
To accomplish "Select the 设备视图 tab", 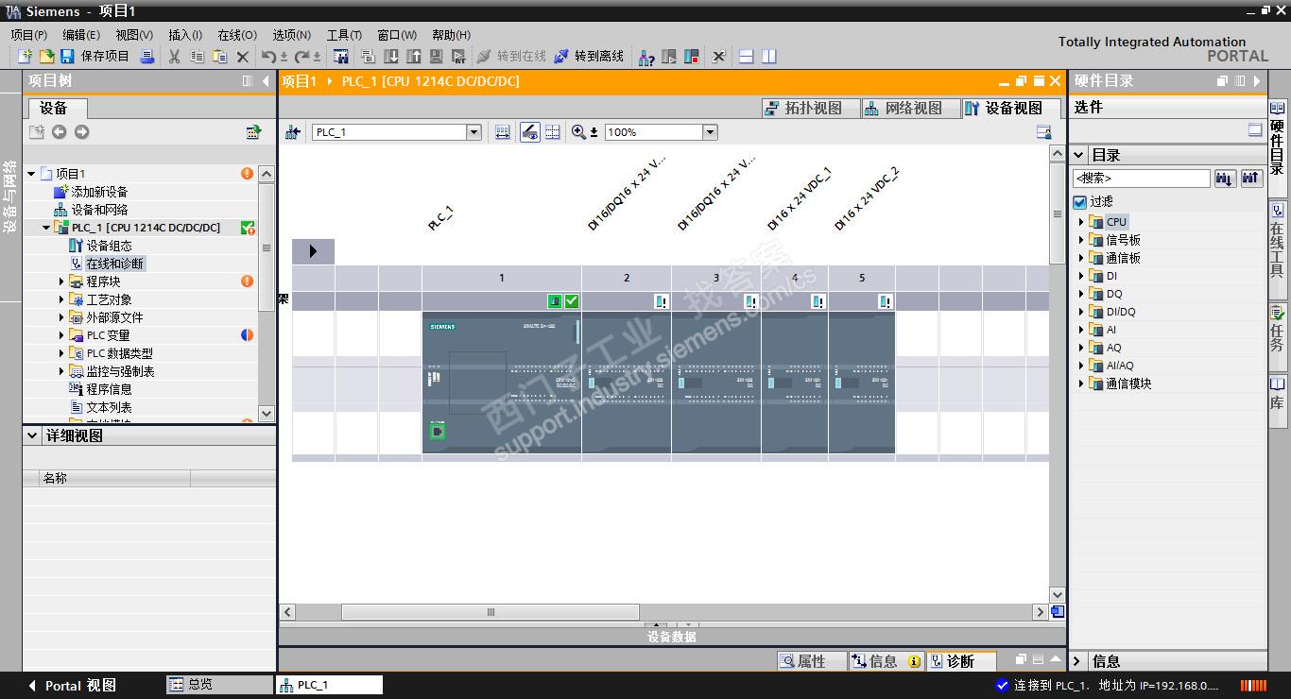I will (x=1010, y=108).
